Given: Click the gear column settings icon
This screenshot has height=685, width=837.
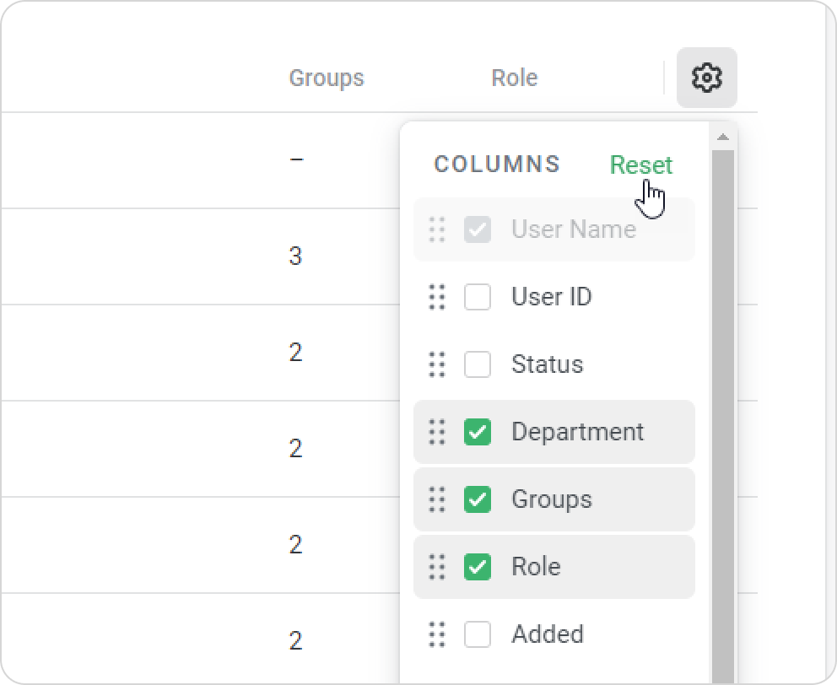Looking at the screenshot, I should tap(706, 78).
